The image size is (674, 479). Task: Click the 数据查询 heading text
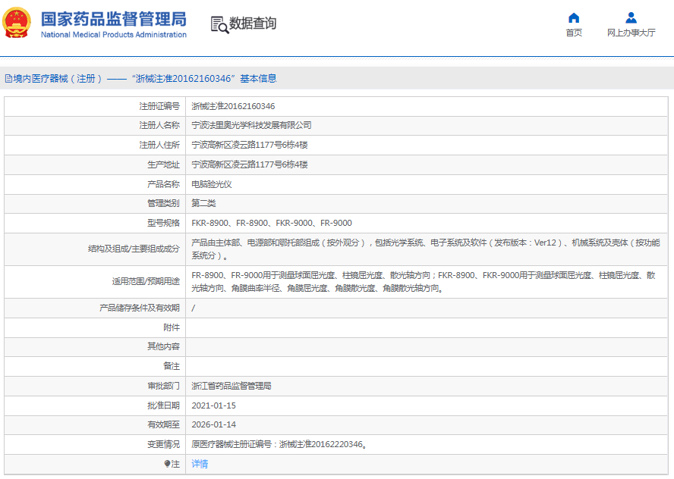click(253, 23)
